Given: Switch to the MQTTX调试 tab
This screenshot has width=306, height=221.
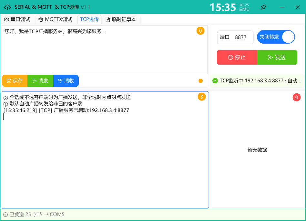Looking at the screenshot, I should click(56, 19).
